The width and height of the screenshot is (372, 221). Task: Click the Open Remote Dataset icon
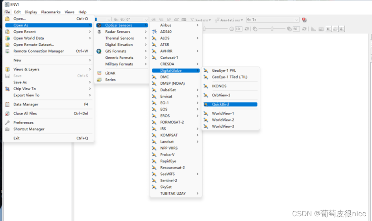(x=7, y=45)
